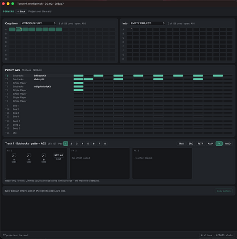The image size is (237, 239).
Task: Click the FX 2 empty effect panel
Action: coord(100,163)
